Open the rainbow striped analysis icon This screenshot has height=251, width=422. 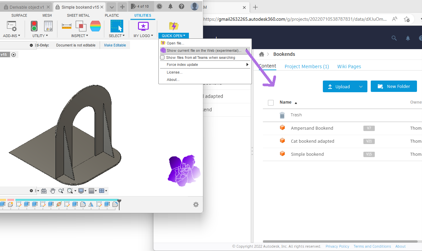(95, 26)
